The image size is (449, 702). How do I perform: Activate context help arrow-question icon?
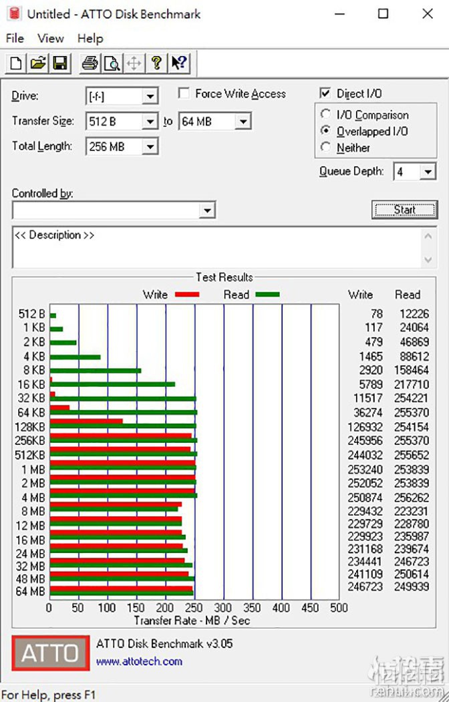pyautogui.click(x=179, y=63)
